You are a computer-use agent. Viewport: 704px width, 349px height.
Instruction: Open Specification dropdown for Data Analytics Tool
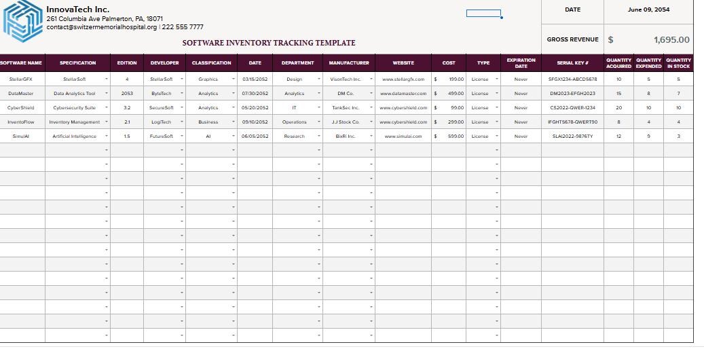(107, 94)
